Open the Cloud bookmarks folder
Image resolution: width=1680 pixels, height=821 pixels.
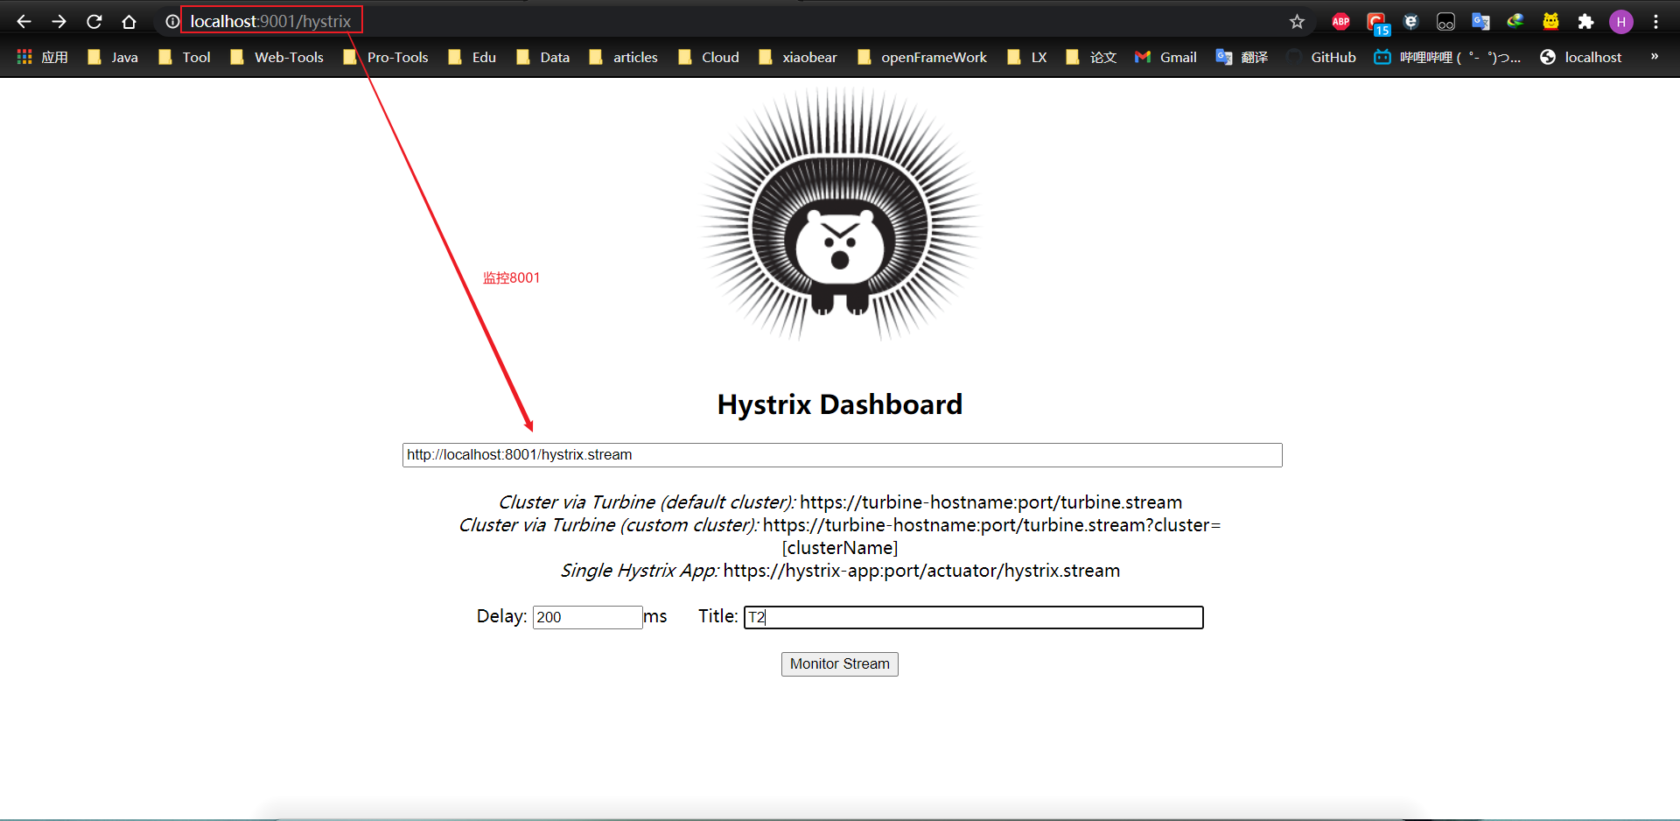(708, 57)
